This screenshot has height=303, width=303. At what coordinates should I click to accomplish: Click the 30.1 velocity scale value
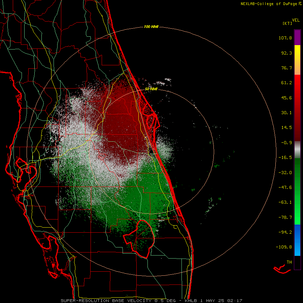[287, 113]
